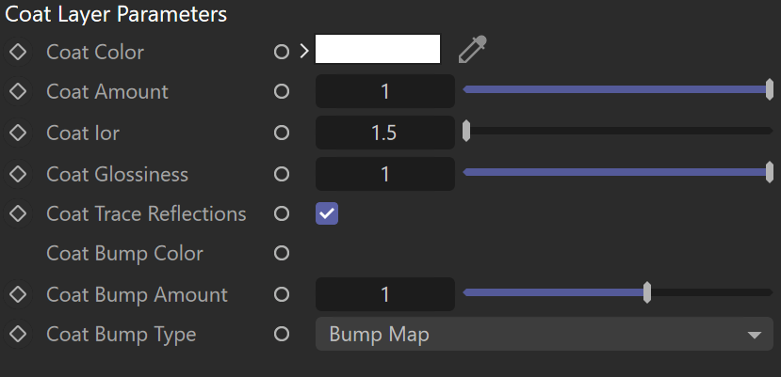Click the Coat Glossiness value field

[x=385, y=174]
